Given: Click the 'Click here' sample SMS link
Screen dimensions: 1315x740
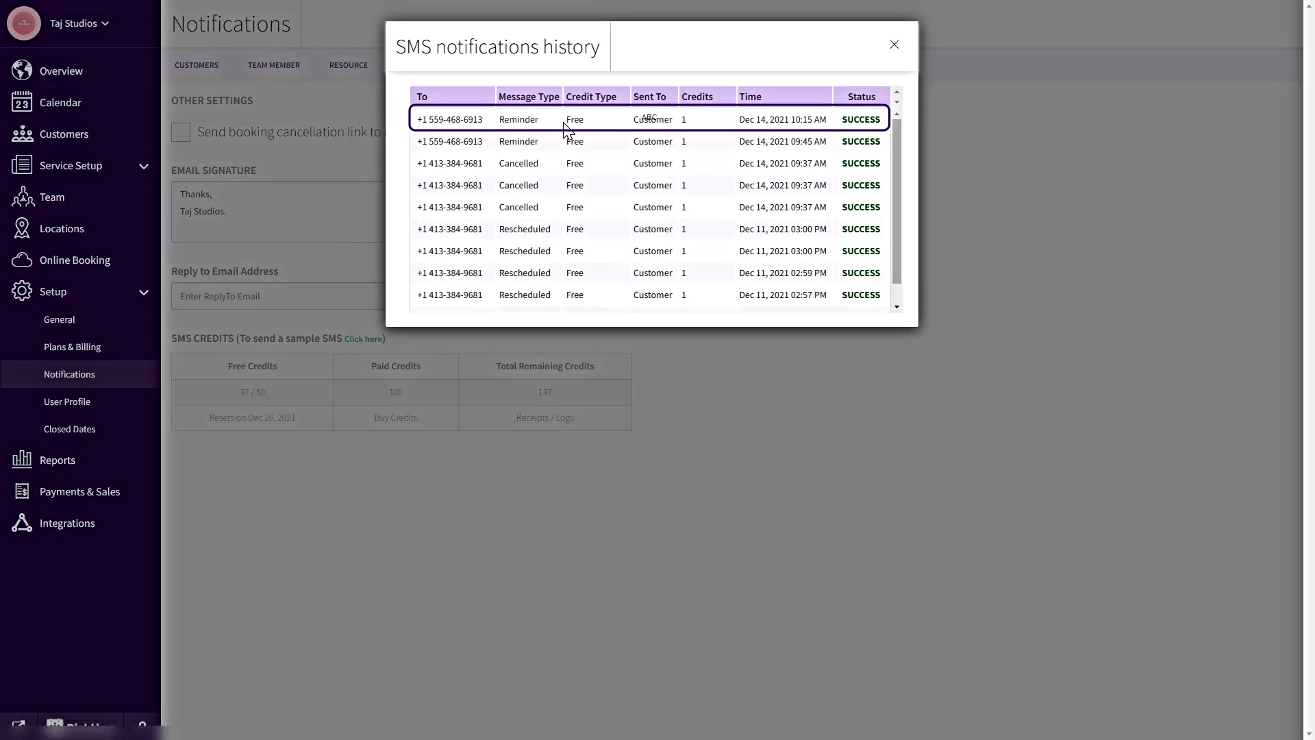Looking at the screenshot, I should click(x=363, y=339).
